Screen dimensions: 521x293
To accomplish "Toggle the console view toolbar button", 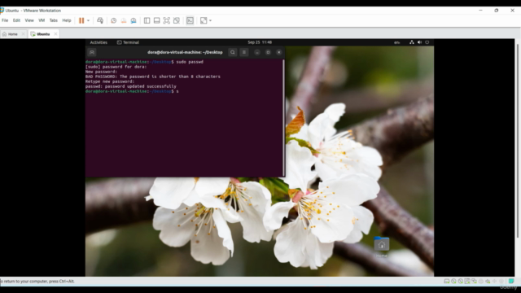I will pyautogui.click(x=190, y=20).
